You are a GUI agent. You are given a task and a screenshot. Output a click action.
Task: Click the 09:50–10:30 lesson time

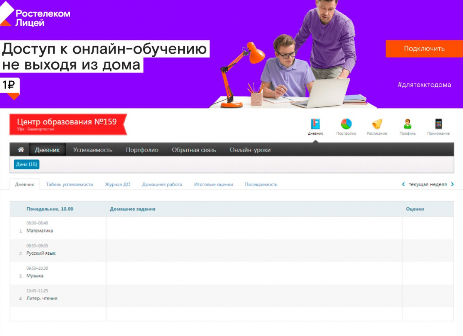pyautogui.click(x=37, y=268)
